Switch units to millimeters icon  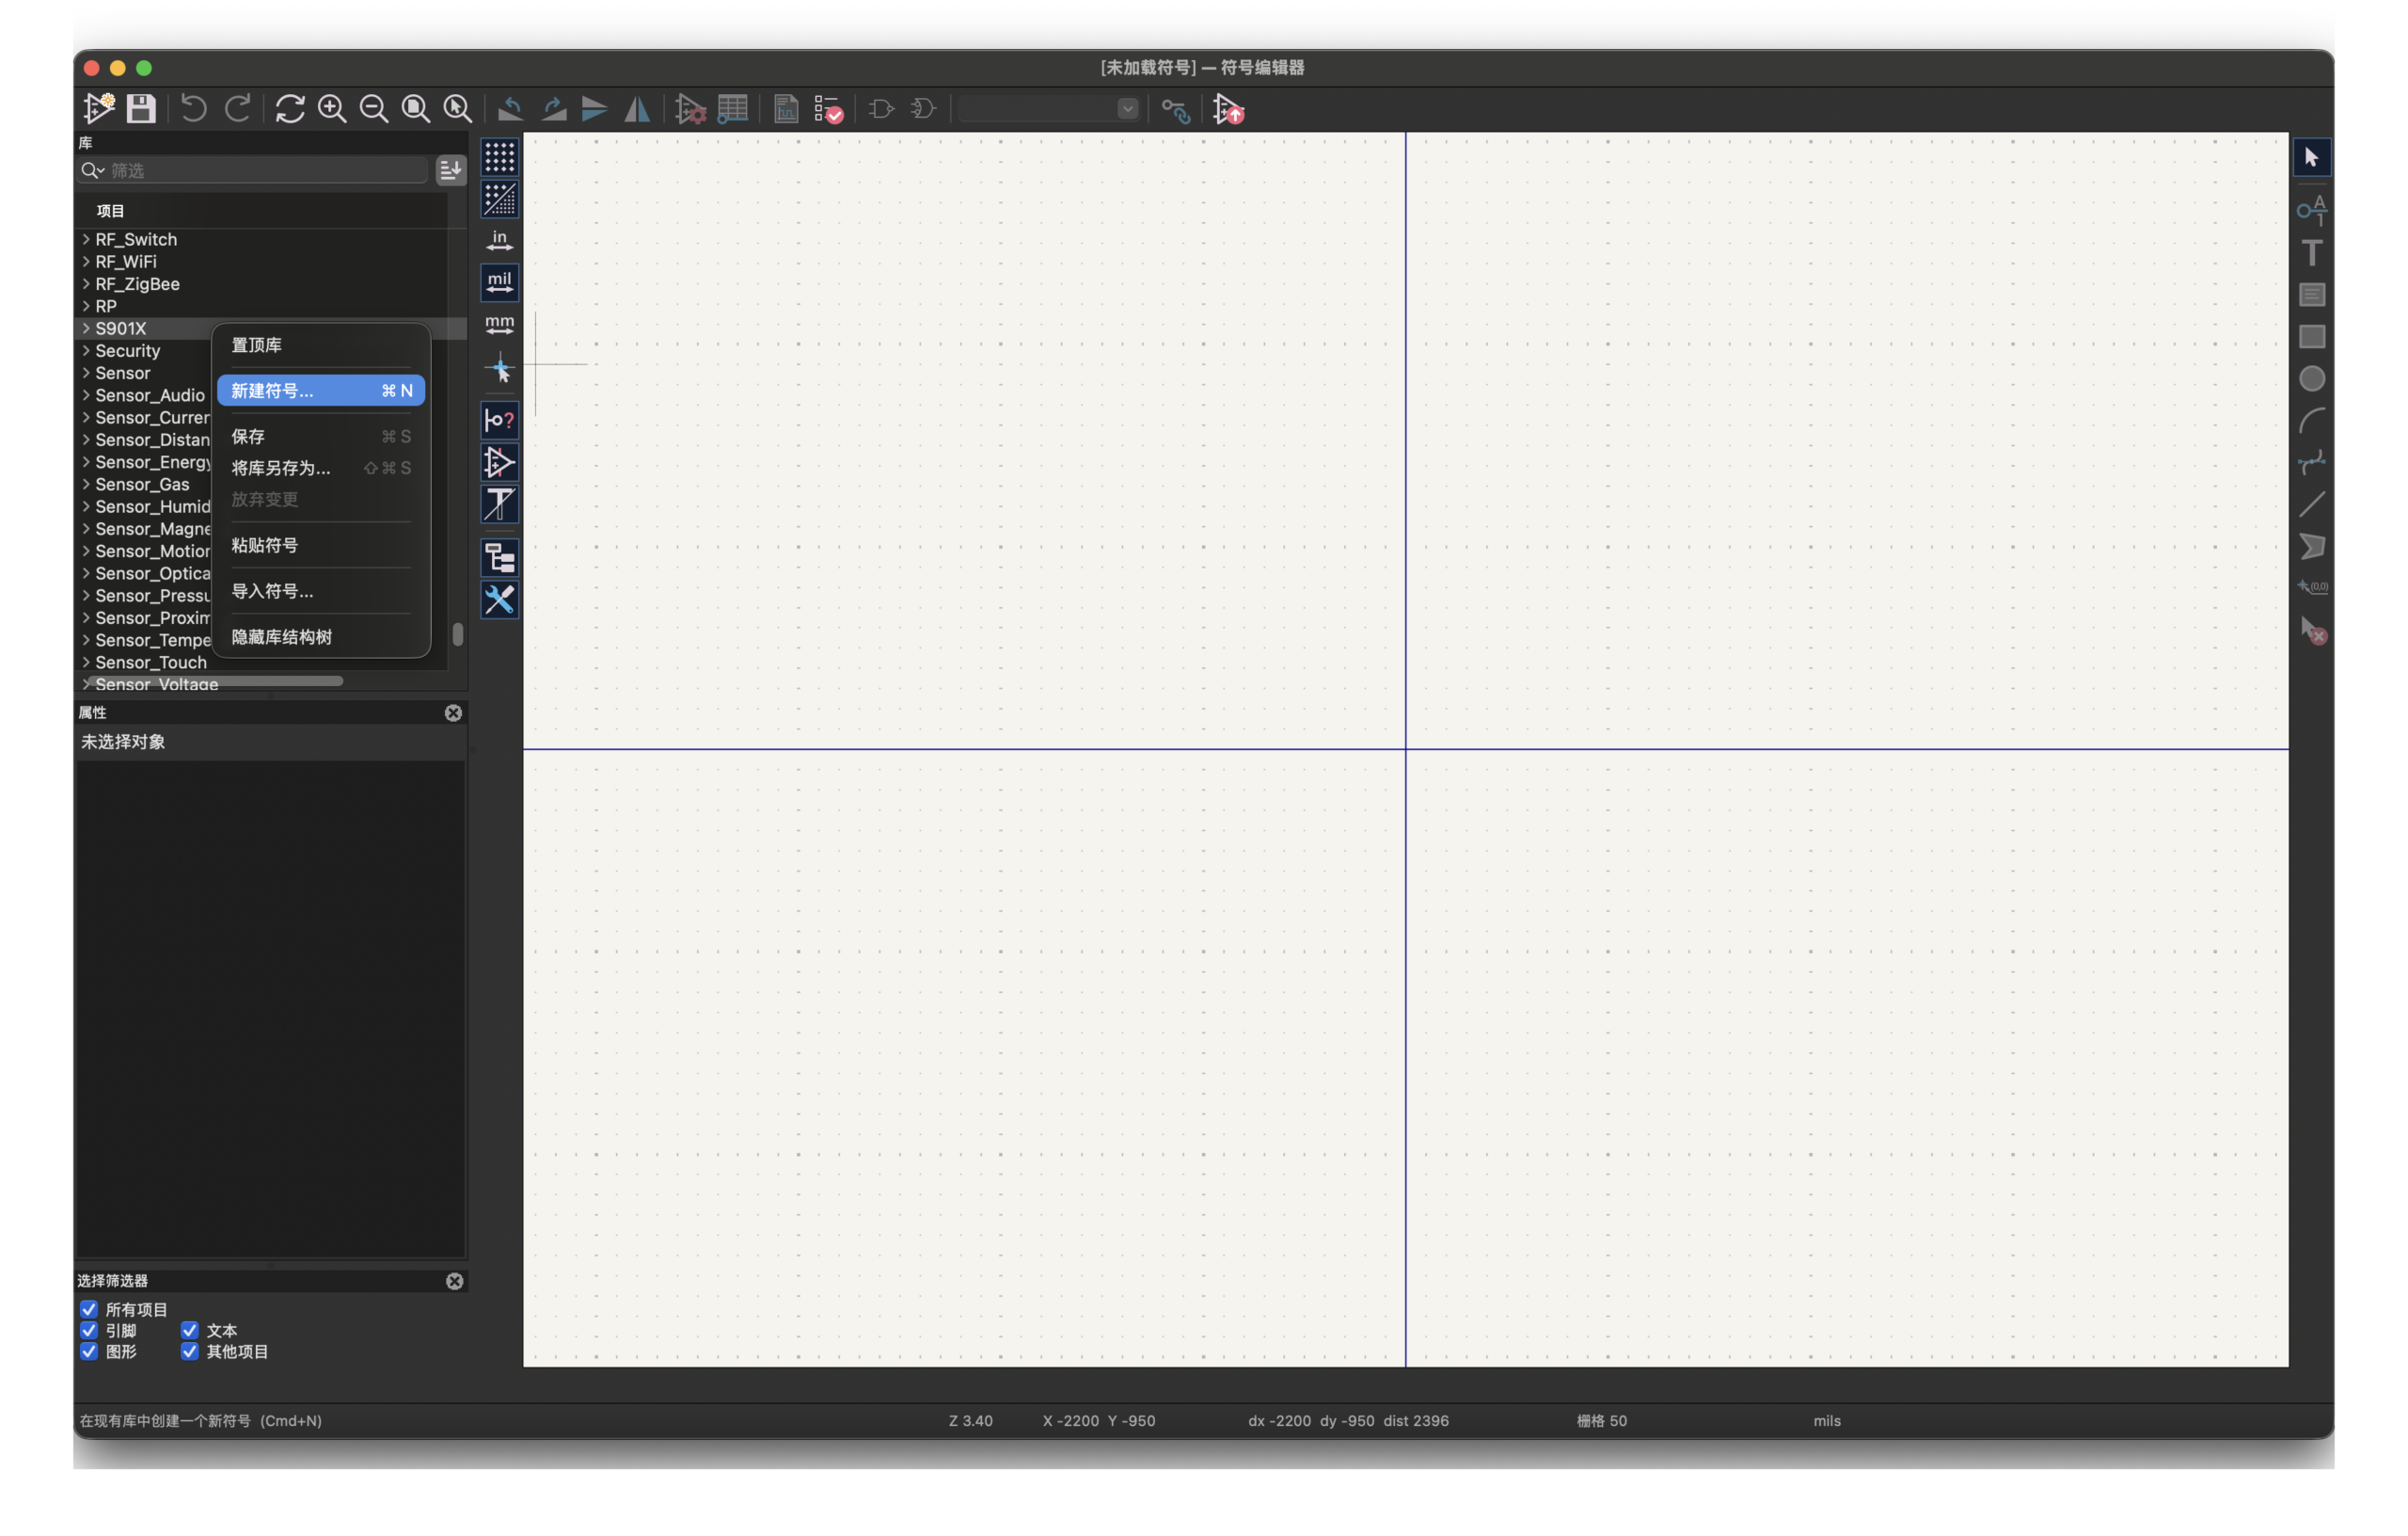point(499,324)
